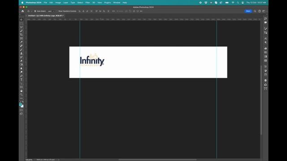The width and height of the screenshot is (287, 161).
Task: Open the Photoshop search icon
Action: (255, 11)
